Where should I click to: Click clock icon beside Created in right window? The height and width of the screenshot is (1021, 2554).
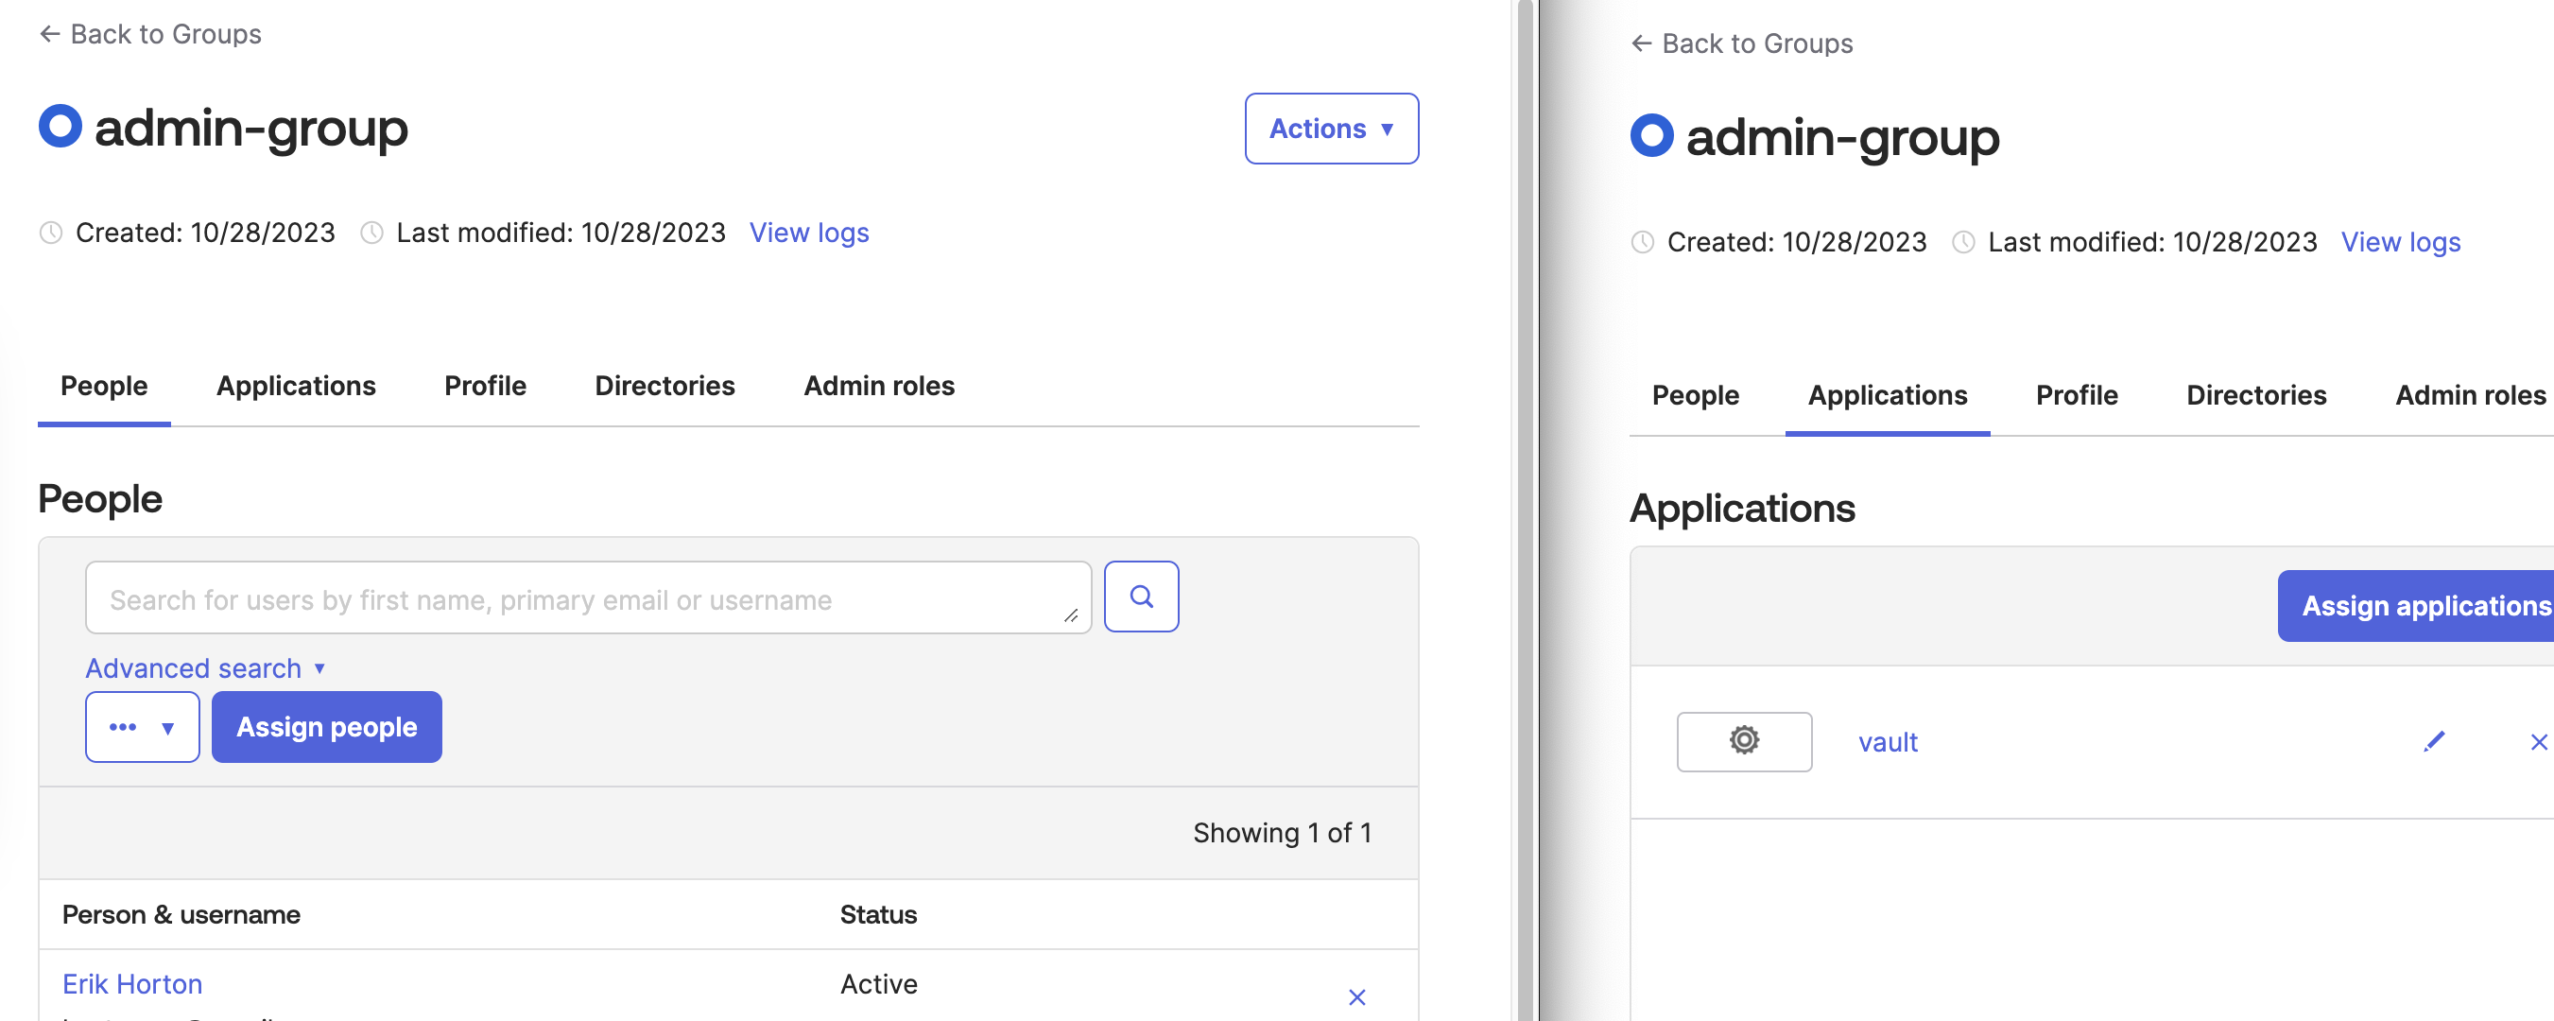click(x=1642, y=242)
